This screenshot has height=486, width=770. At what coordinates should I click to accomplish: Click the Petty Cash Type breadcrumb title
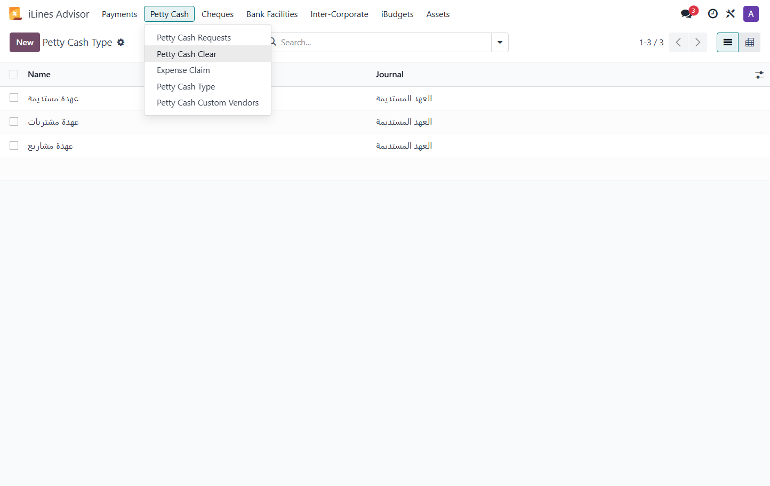pyautogui.click(x=77, y=43)
